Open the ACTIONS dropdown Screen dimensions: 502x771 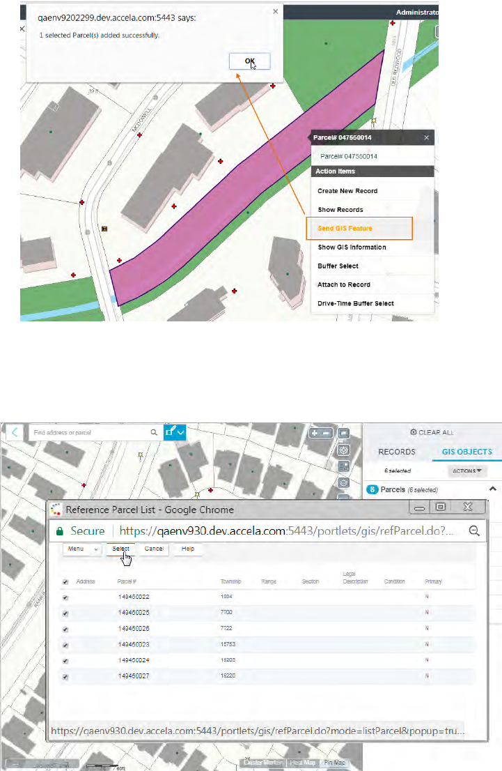point(466,471)
